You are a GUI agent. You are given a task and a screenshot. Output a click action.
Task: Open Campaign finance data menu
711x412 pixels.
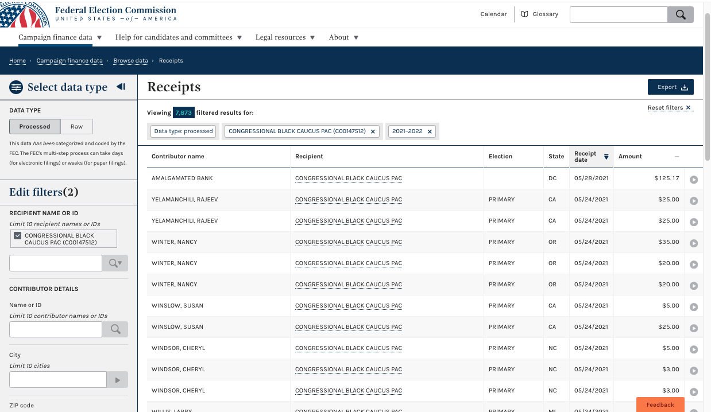point(60,37)
